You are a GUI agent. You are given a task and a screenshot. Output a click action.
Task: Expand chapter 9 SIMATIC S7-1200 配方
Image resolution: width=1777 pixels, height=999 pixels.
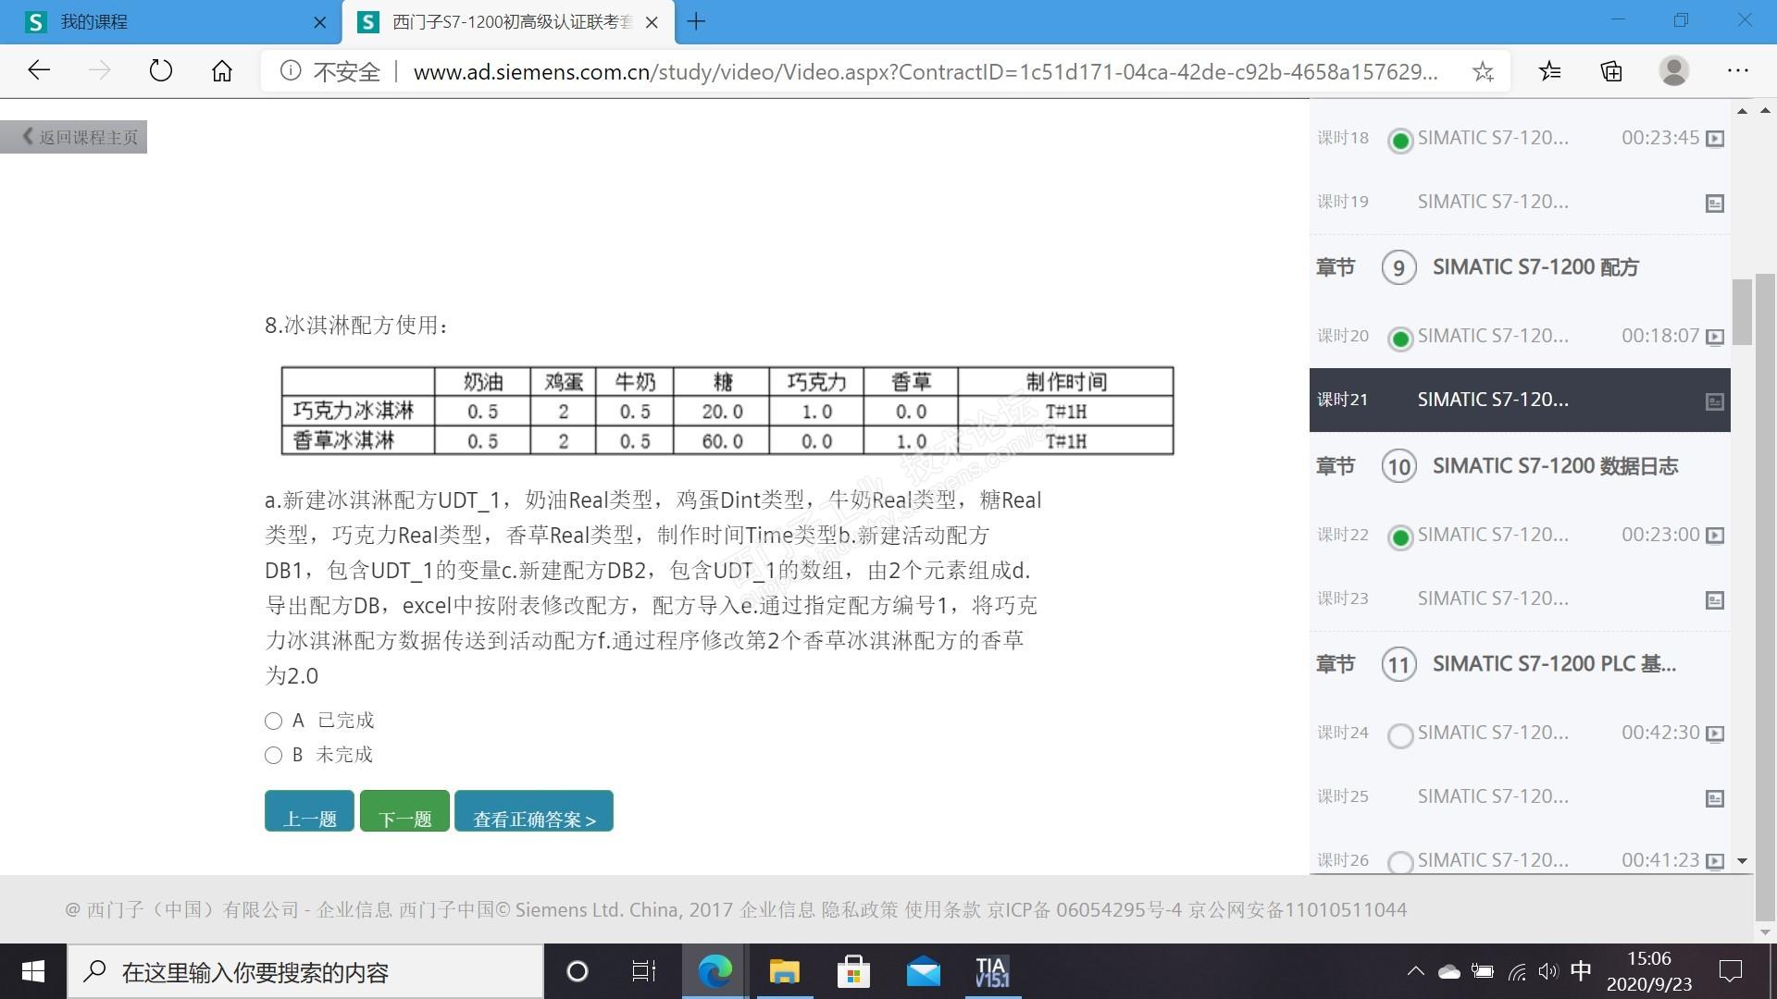pos(1535,267)
